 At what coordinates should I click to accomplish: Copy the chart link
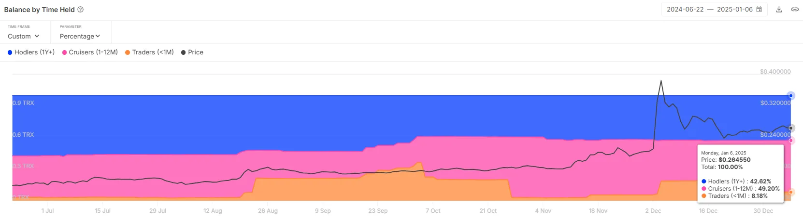pos(795,9)
